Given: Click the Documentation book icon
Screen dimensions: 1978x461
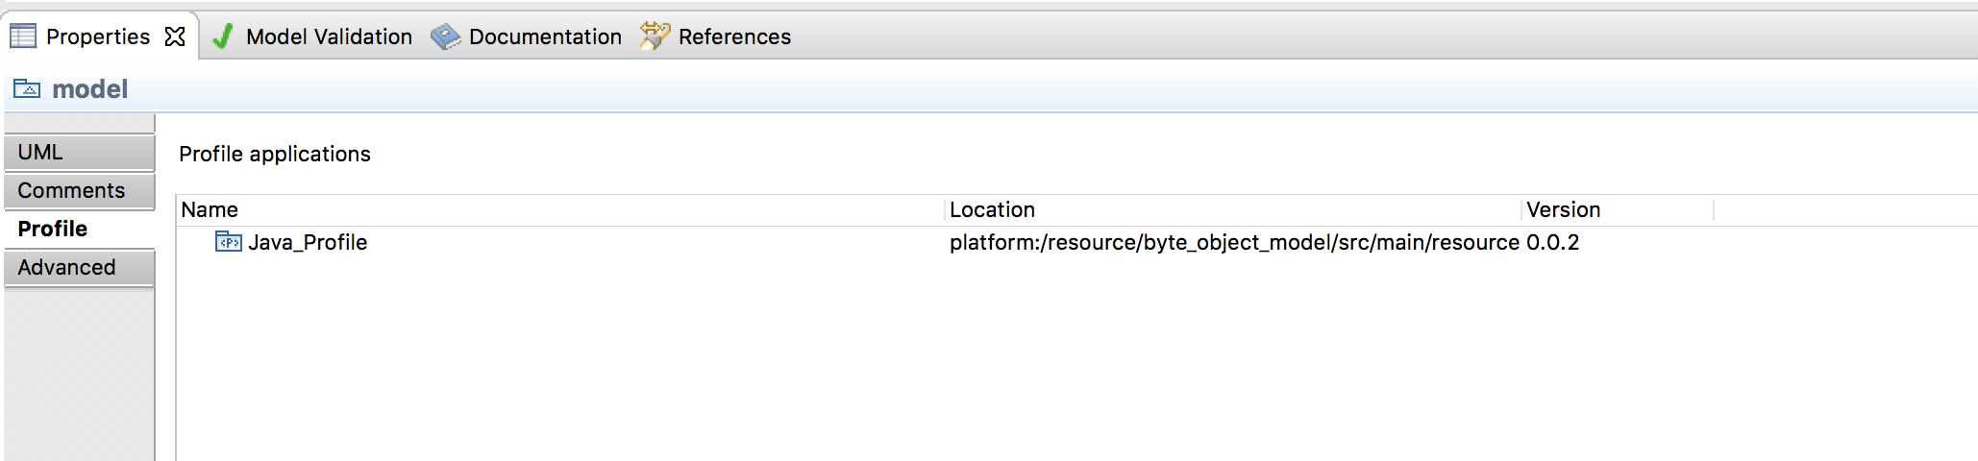Looking at the screenshot, I should point(445,36).
